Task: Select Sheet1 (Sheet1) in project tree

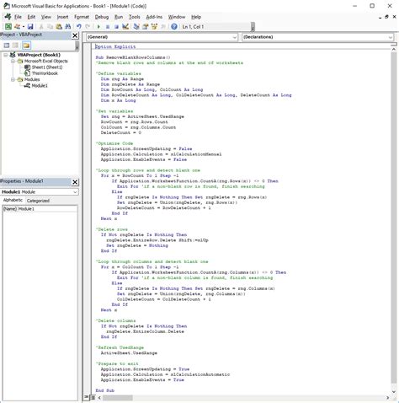Action: [47, 67]
